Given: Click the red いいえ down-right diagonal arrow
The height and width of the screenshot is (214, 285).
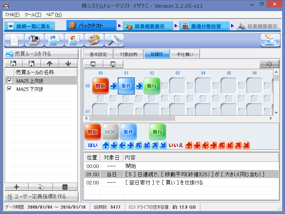Looking at the screenshot, I should [x=246, y=145].
